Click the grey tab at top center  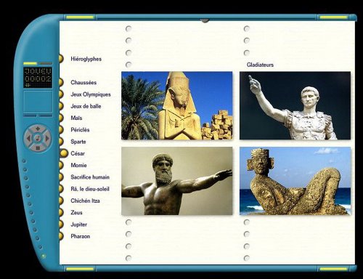click(x=205, y=21)
